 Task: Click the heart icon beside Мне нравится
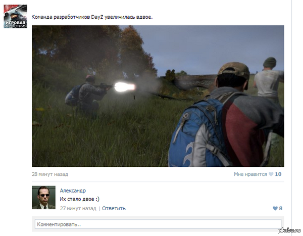(x=271, y=174)
